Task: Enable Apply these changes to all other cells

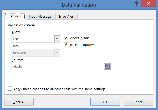Action: click(x=10, y=89)
